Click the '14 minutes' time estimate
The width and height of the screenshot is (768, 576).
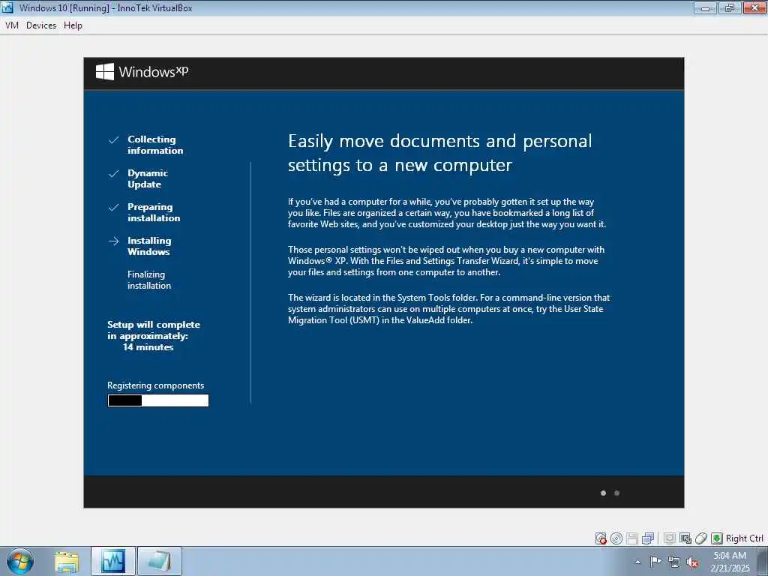148,347
